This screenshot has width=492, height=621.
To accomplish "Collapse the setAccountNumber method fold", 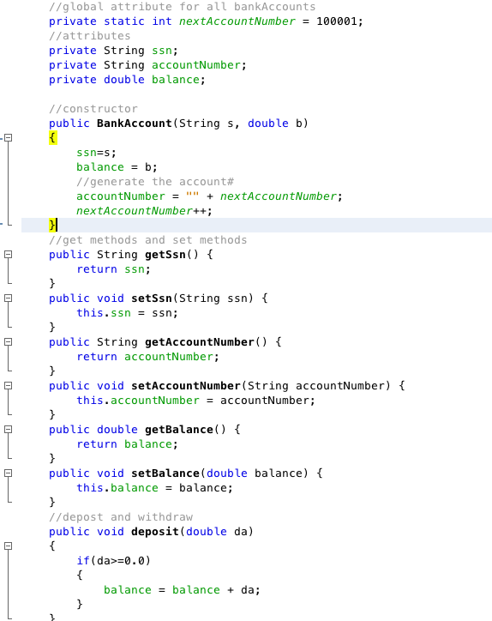I will click(x=8, y=386).
